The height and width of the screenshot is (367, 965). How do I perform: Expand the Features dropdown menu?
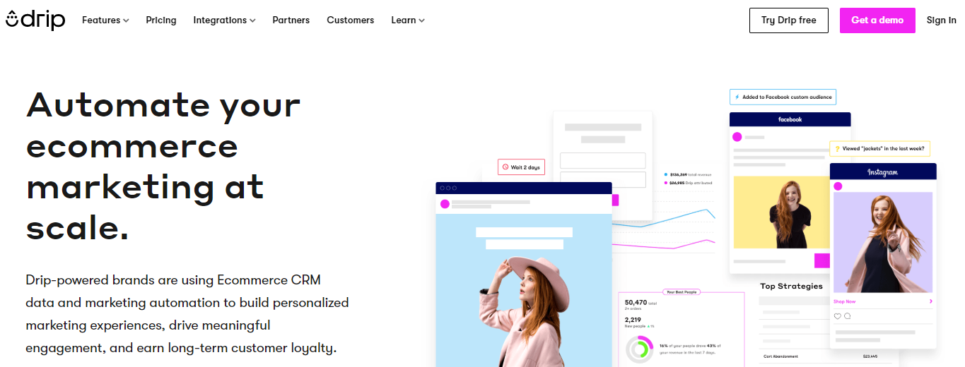tap(105, 20)
